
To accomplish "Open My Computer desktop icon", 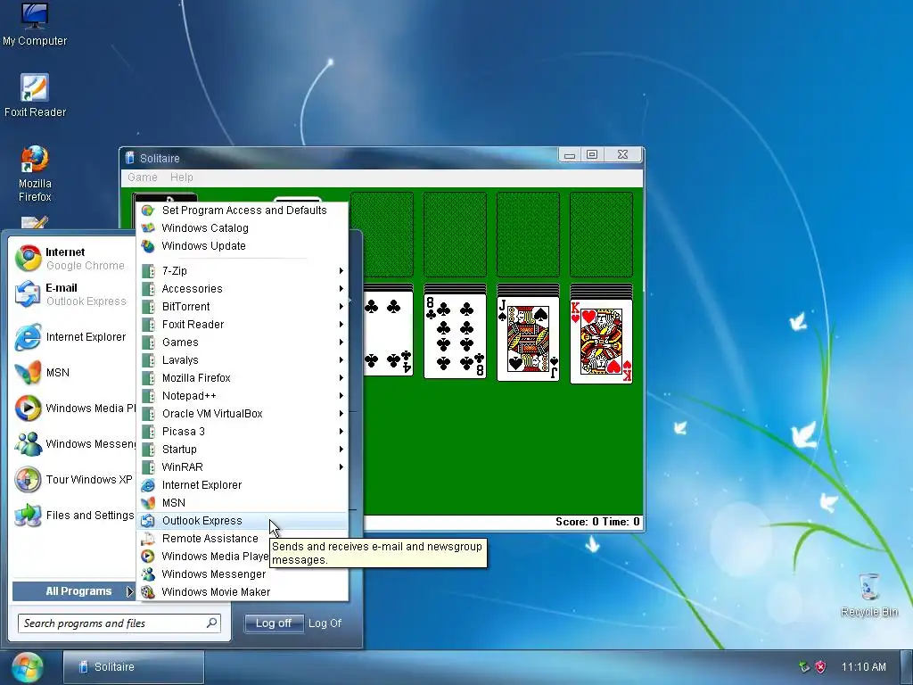I will [35, 24].
